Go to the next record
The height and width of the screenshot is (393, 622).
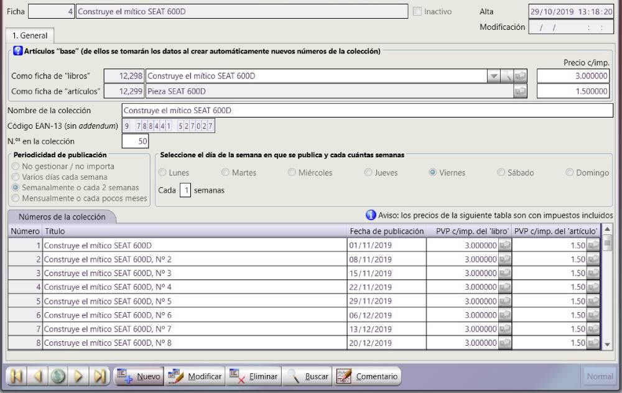(78, 376)
